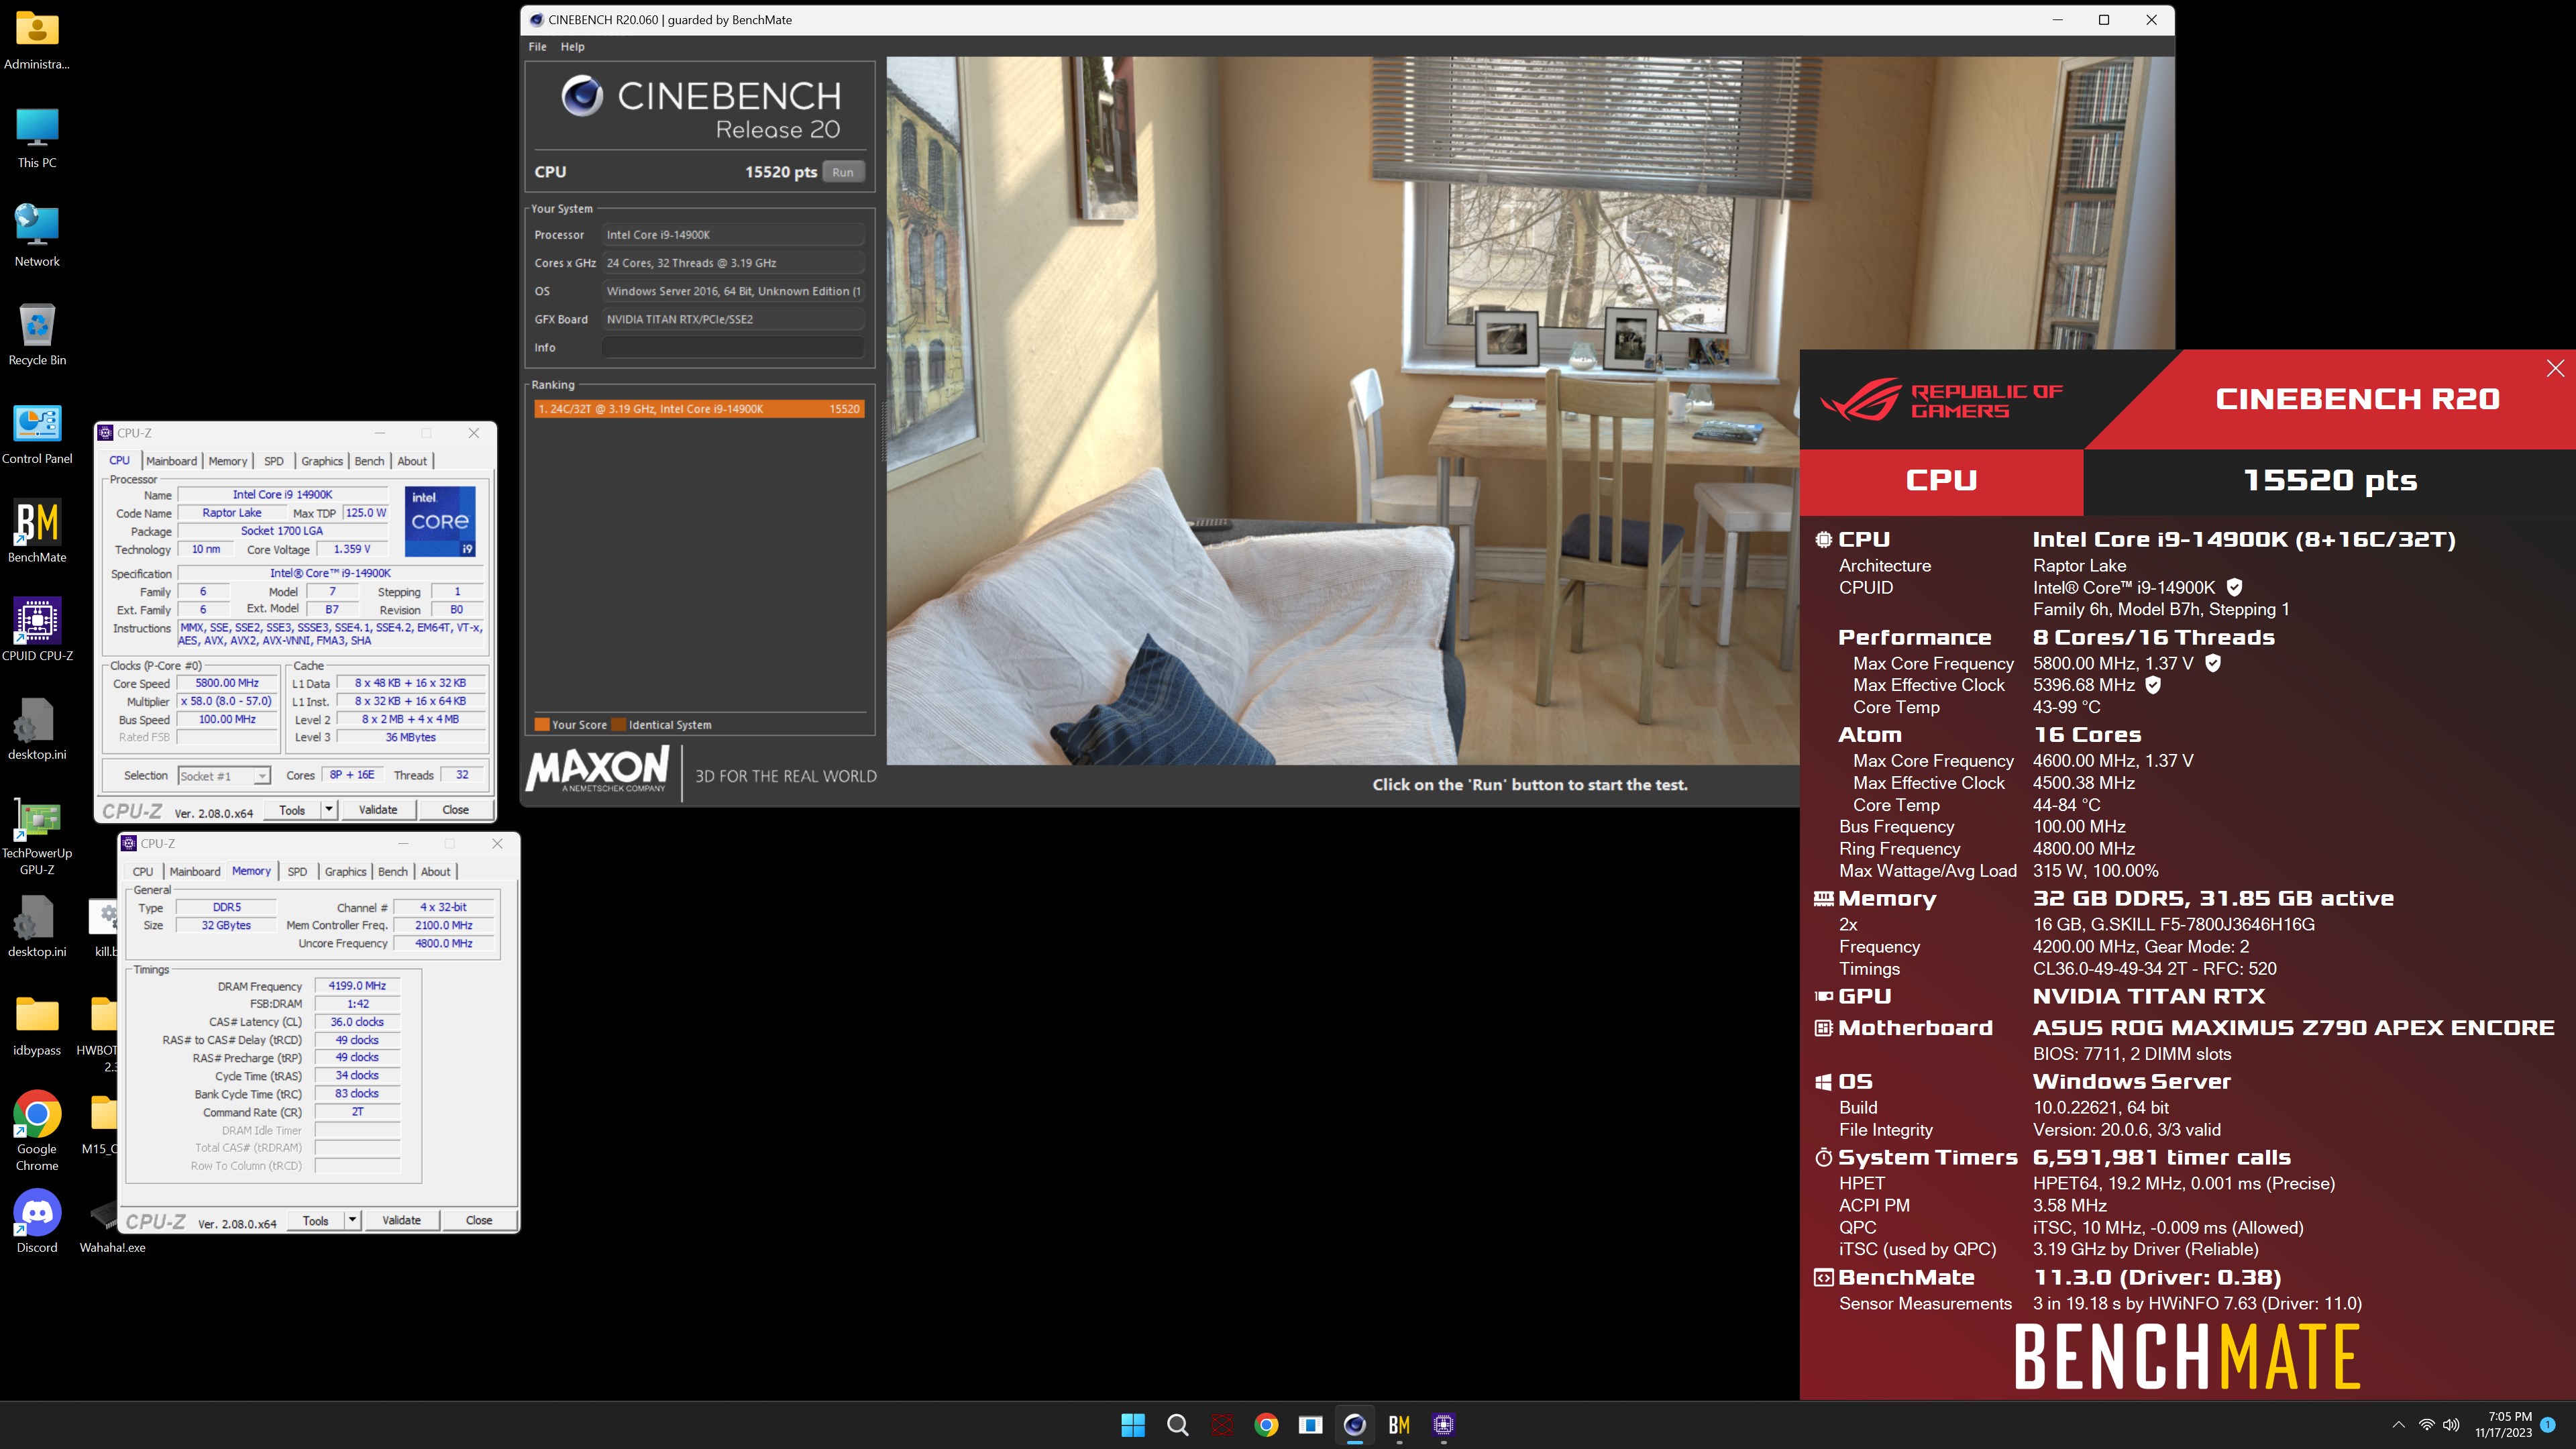Maximize the Cinebench window

tap(2104, 20)
